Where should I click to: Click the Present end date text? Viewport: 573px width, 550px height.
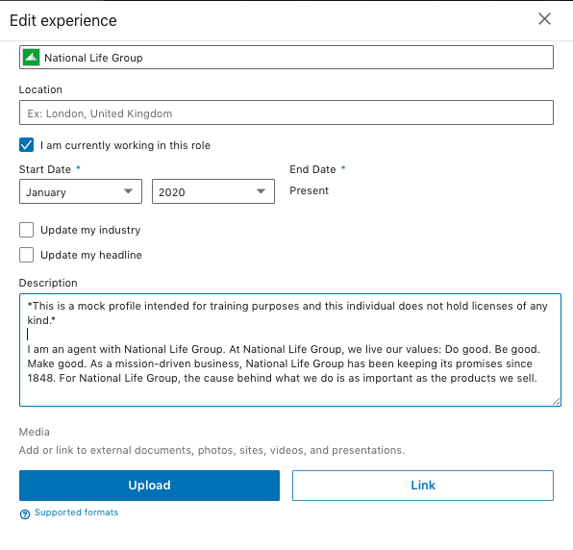(x=309, y=190)
